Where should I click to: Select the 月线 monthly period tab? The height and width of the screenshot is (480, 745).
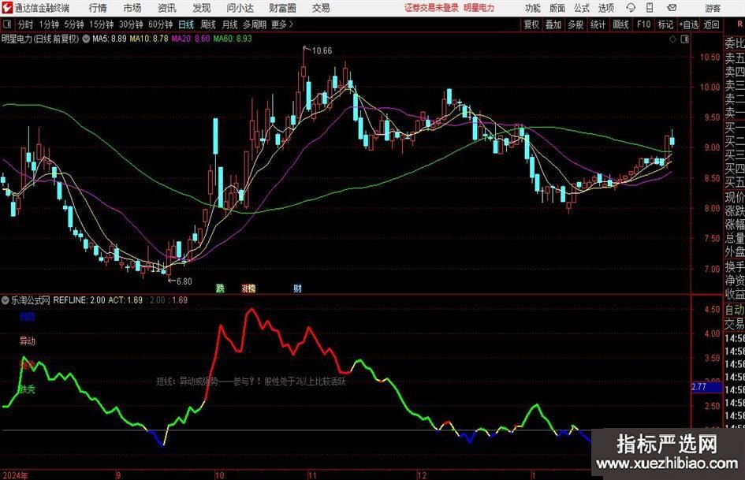coord(230,24)
